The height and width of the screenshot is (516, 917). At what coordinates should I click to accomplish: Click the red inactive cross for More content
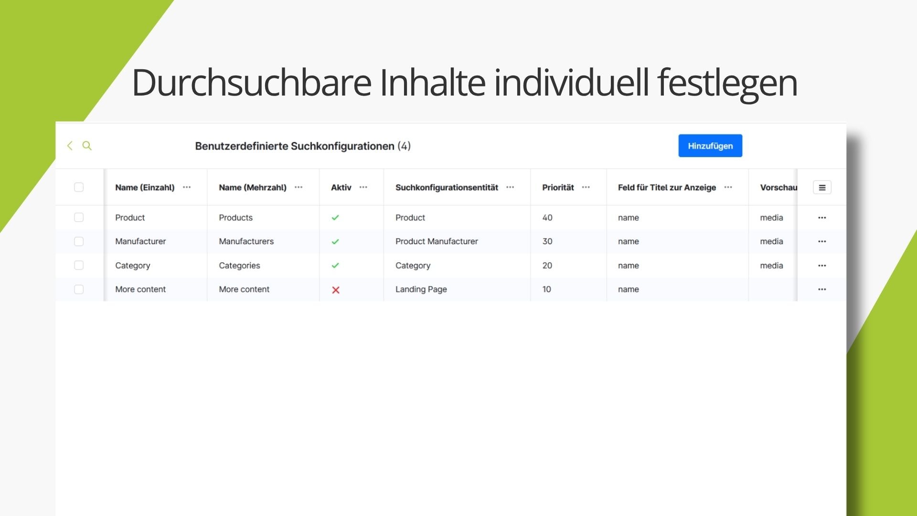point(336,290)
